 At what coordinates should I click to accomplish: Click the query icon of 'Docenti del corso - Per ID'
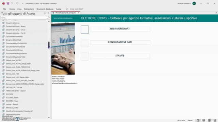tap(3, 33)
